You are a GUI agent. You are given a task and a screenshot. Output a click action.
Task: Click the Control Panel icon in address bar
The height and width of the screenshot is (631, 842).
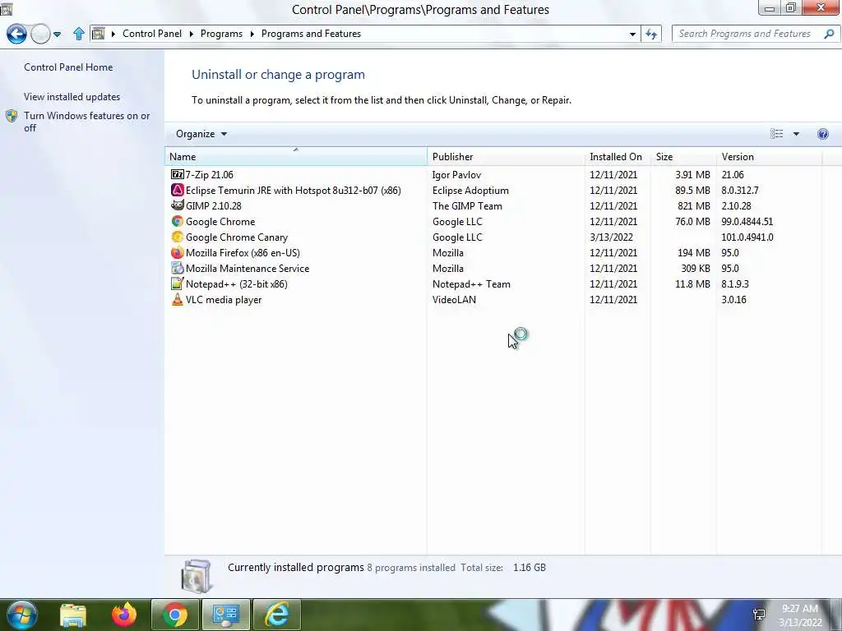99,34
